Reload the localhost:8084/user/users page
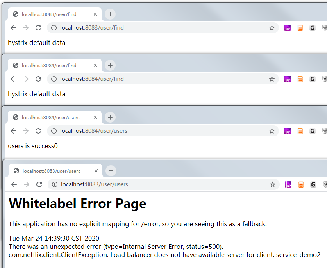The width and height of the screenshot is (327, 268). click(38, 131)
